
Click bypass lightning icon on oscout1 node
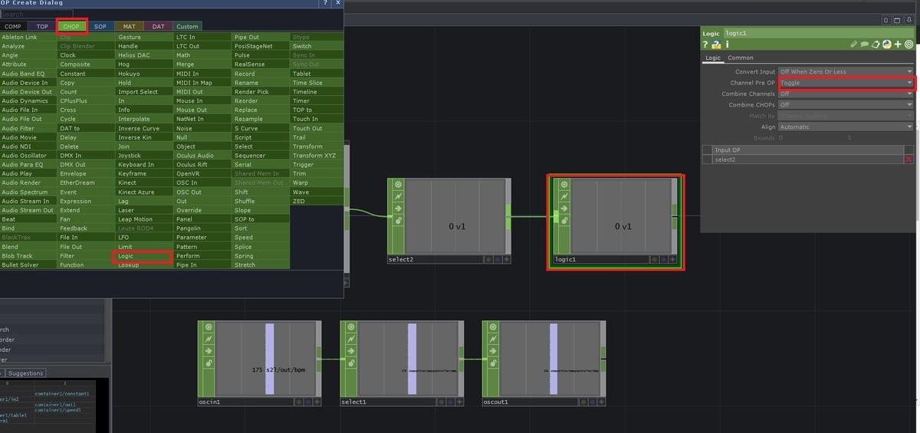493,339
